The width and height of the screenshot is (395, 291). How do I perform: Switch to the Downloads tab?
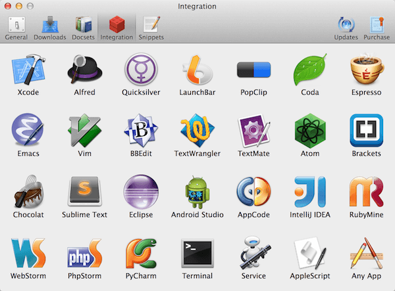(x=50, y=28)
